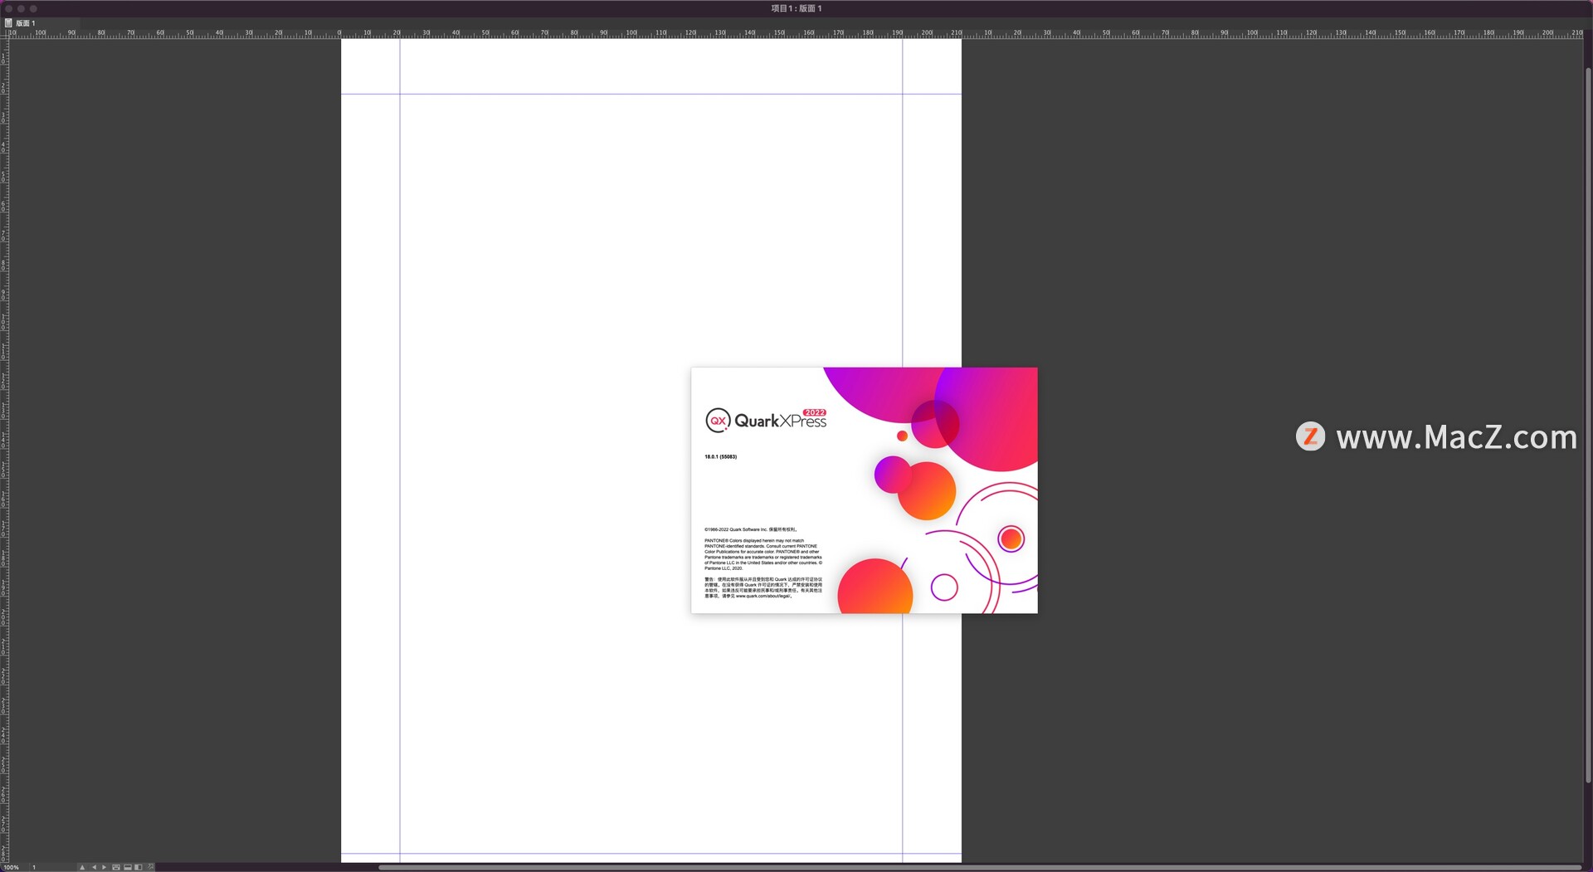Click the page number field showing 1

pyautogui.click(x=34, y=867)
